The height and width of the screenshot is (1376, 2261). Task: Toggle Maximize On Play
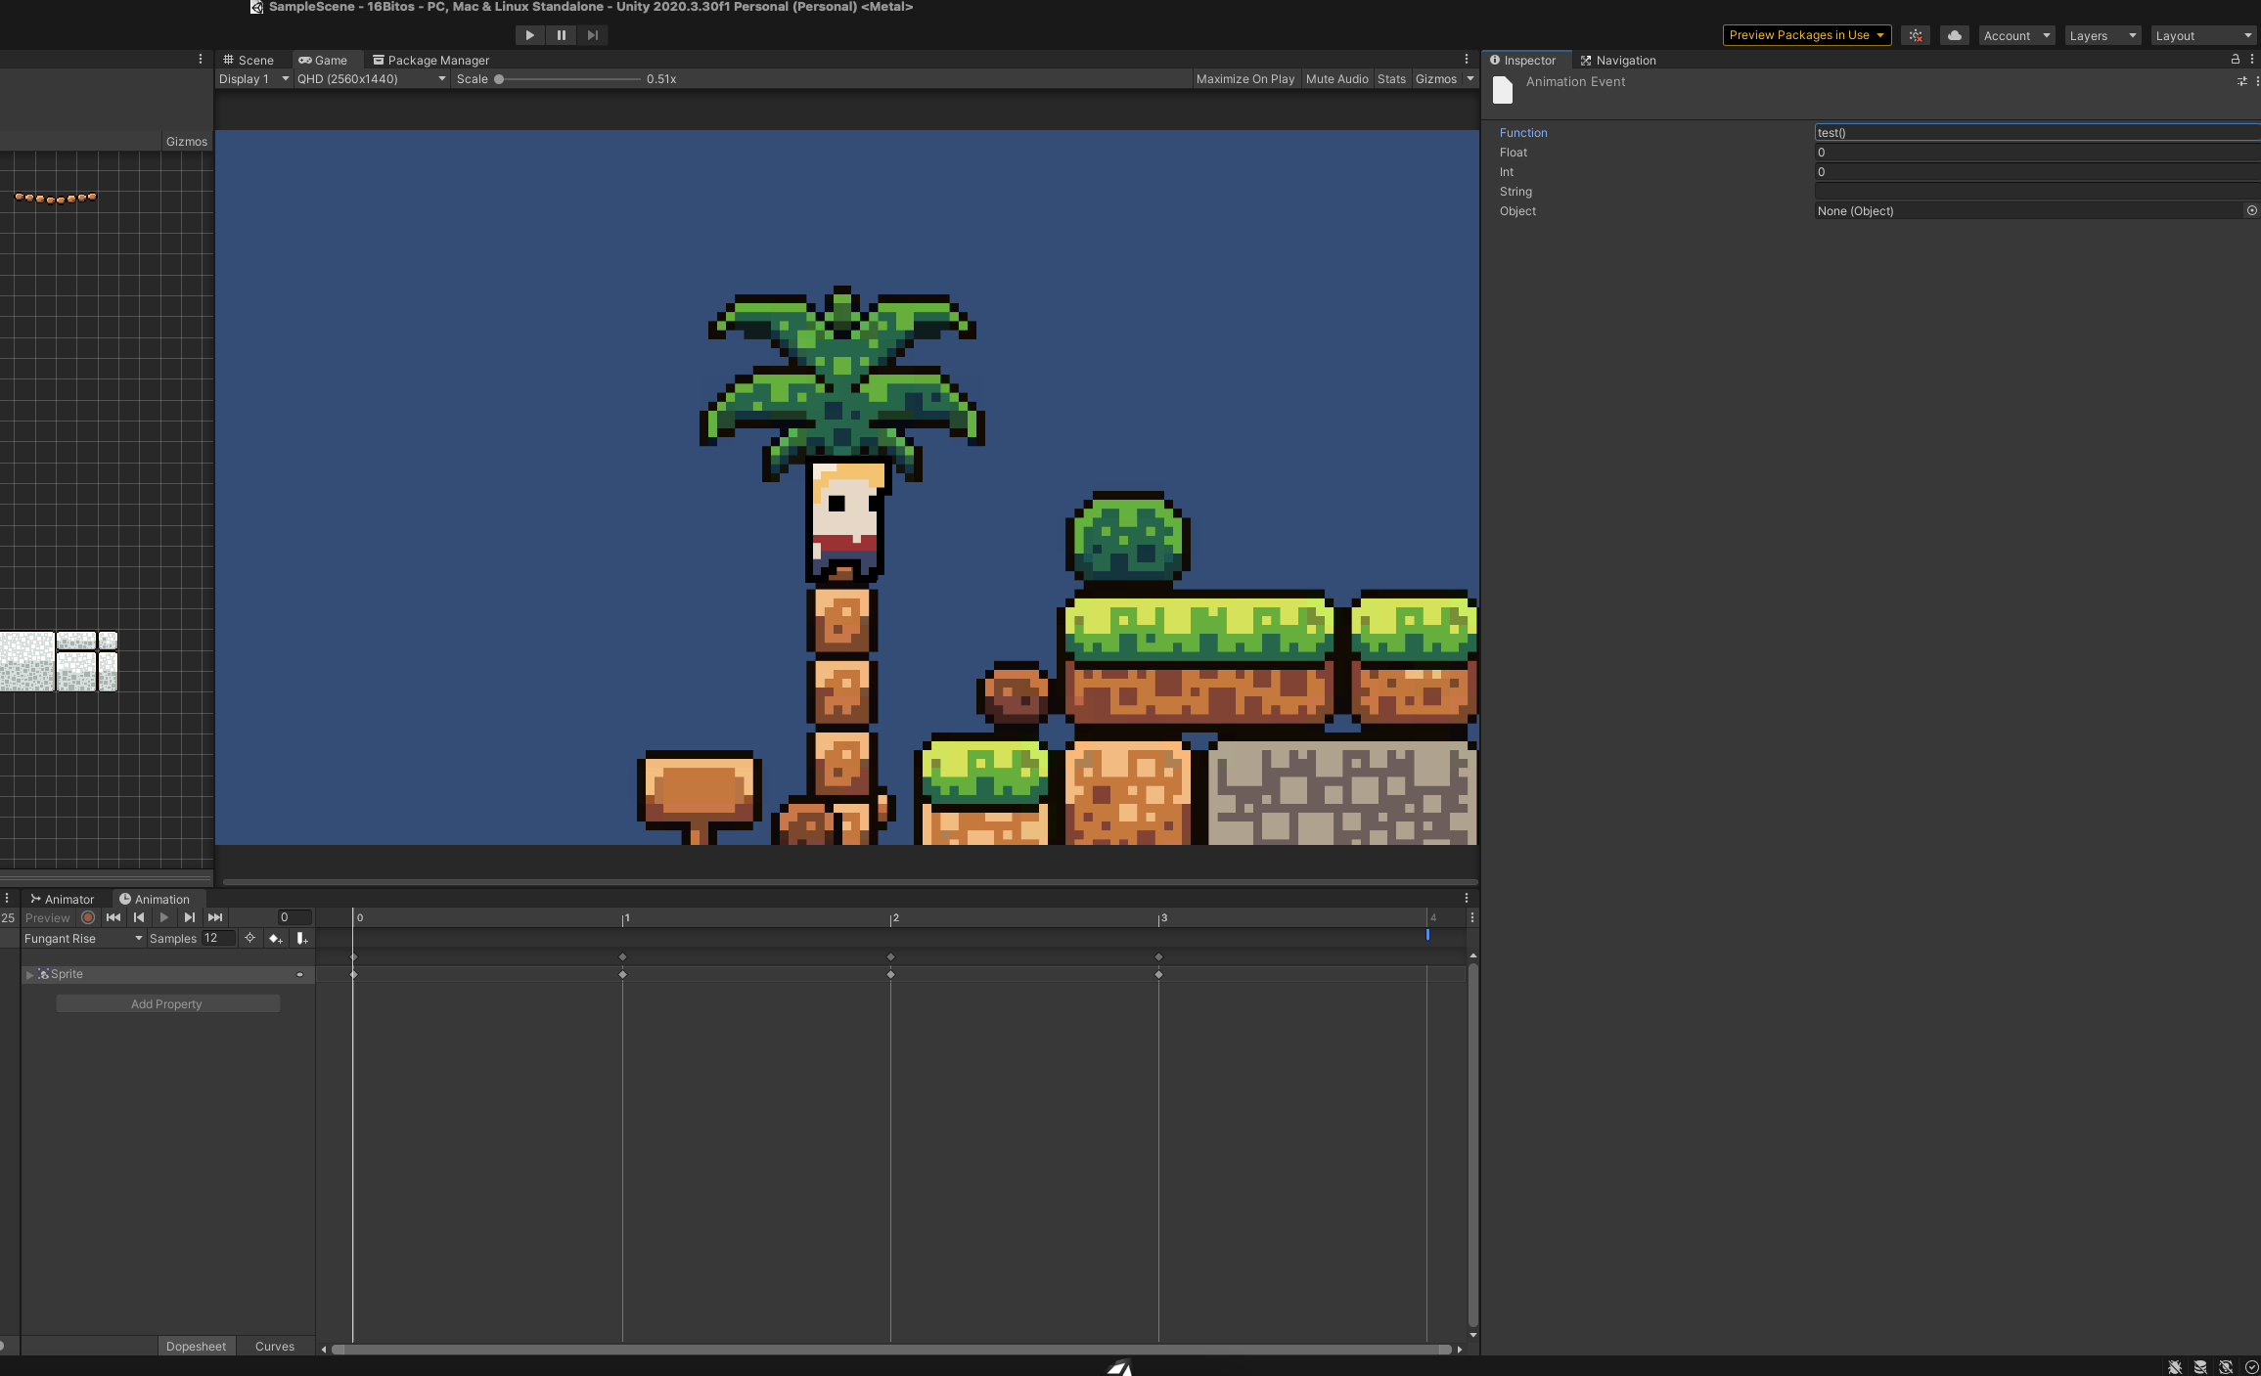tap(1244, 79)
